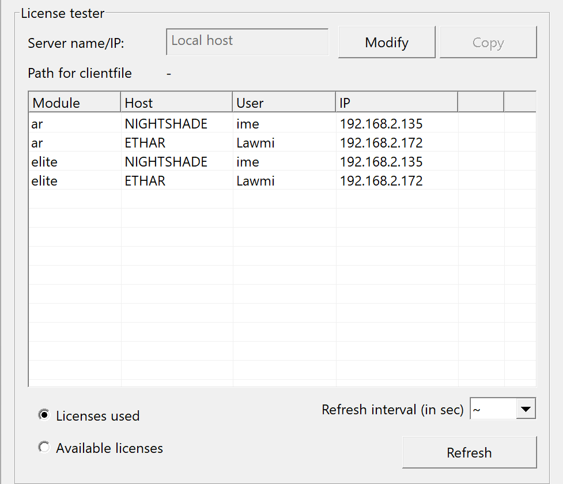The width and height of the screenshot is (563, 484).
Task: Choose the Available licenses radio option
Action: tap(44, 448)
